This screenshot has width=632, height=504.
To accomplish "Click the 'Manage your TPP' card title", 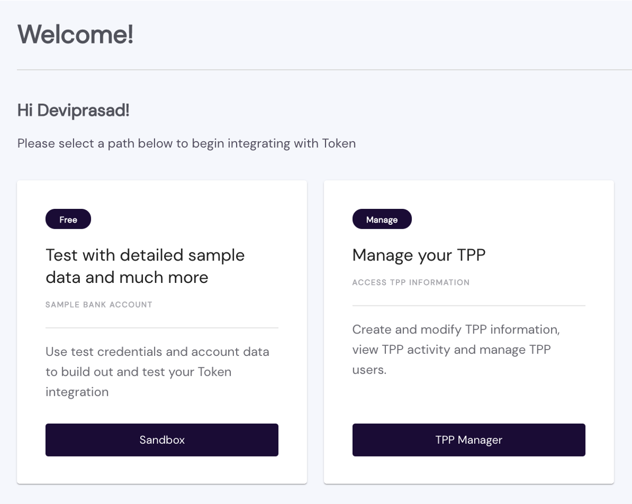I will click(x=419, y=255).
